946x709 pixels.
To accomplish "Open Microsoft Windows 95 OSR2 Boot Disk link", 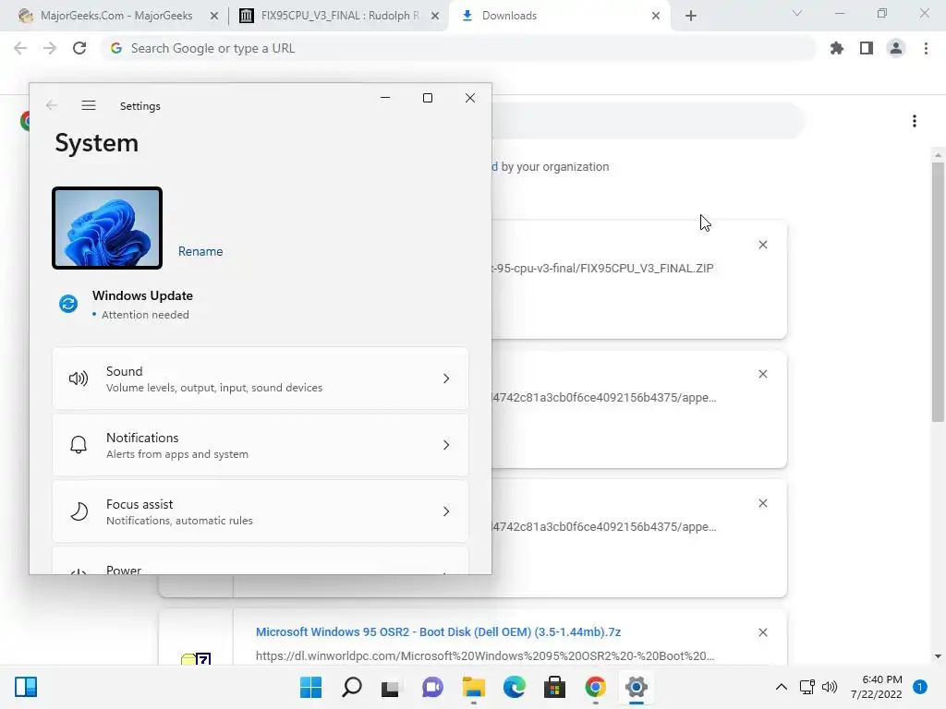I will click(439, 631).
